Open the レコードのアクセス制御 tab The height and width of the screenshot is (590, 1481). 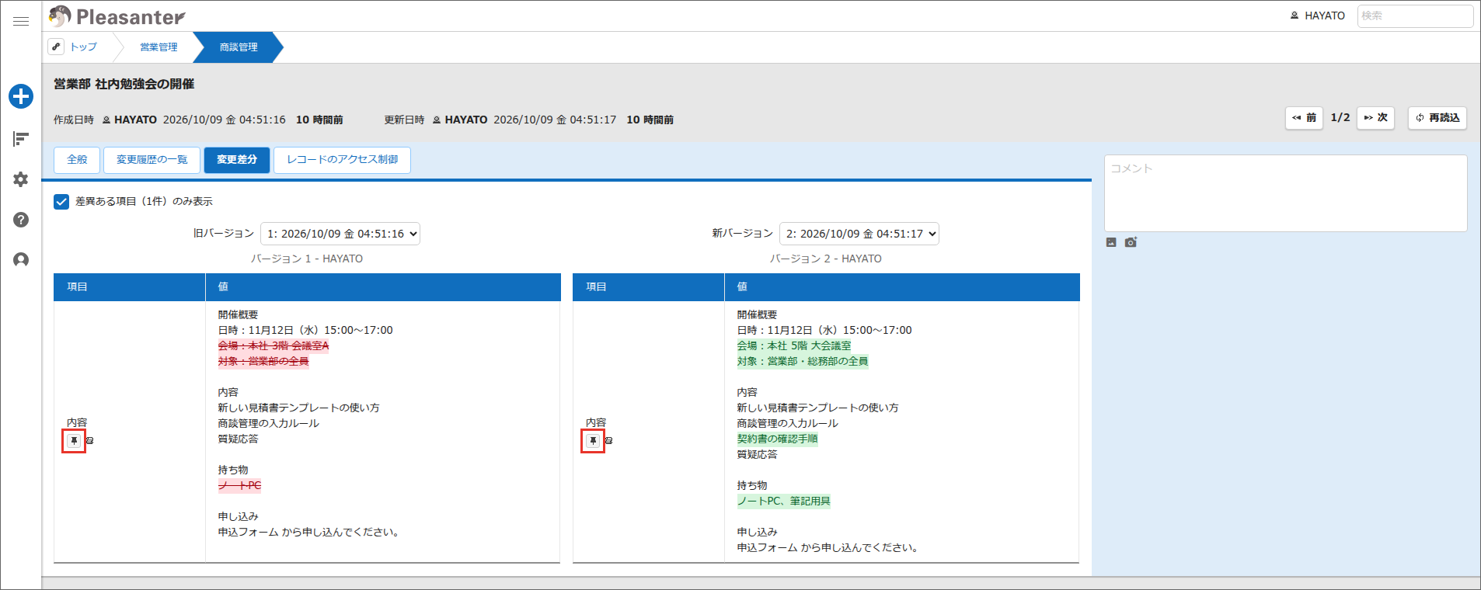343,160
